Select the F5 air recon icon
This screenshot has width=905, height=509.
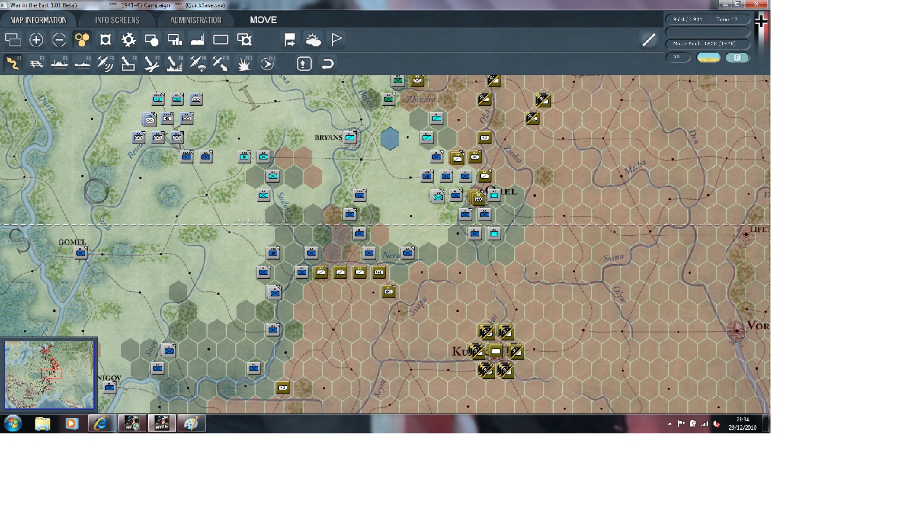pos(105,63)
